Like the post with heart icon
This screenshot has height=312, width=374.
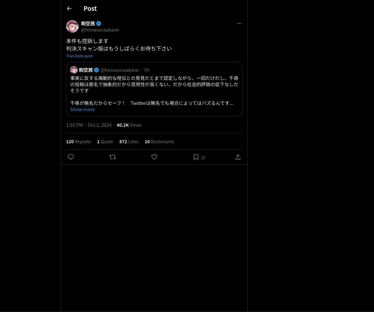coord(154,157)
